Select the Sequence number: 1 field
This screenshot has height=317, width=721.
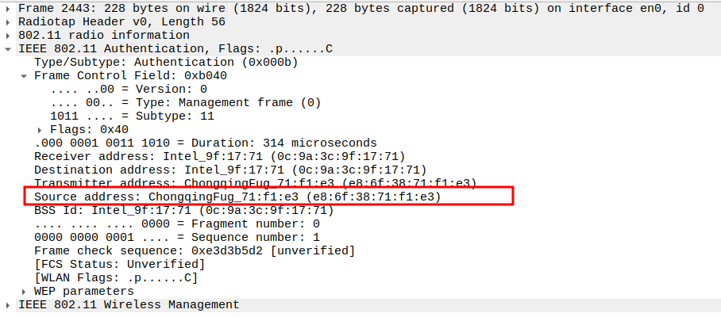click(x=176, y=237)
